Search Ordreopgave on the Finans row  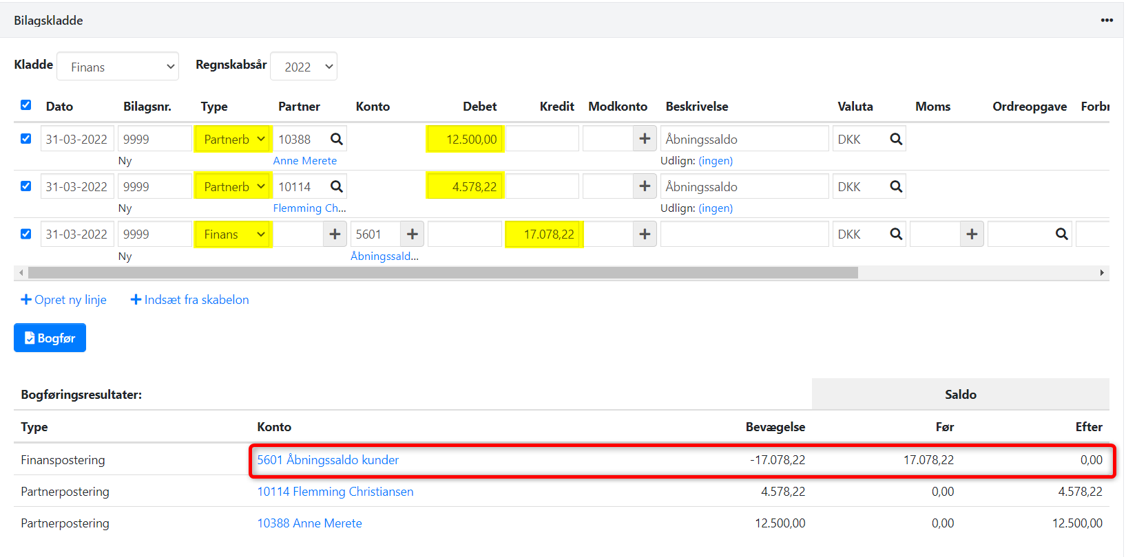point(1062,234)
